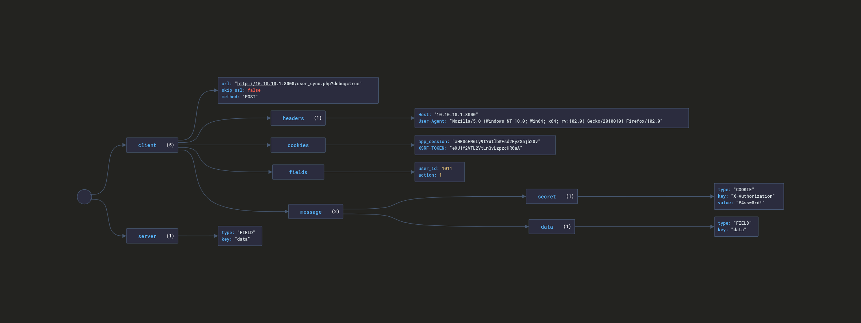
Task: Select the data node under message
Action: coord(552,227)
